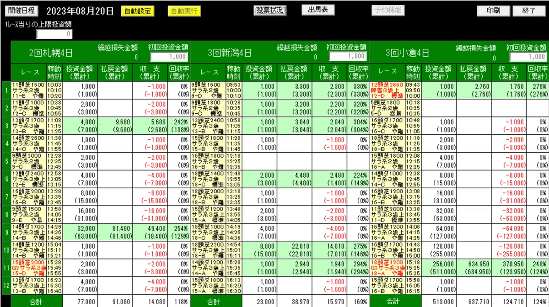Open the 出馬表 race card button

coord(318,10)
